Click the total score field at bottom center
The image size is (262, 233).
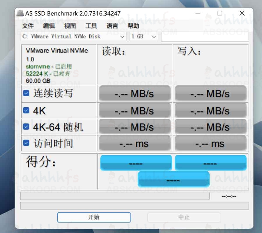click(x=174, y=179)
